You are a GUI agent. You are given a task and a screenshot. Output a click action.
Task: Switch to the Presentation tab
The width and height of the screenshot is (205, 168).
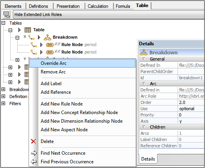coord(68,6)
